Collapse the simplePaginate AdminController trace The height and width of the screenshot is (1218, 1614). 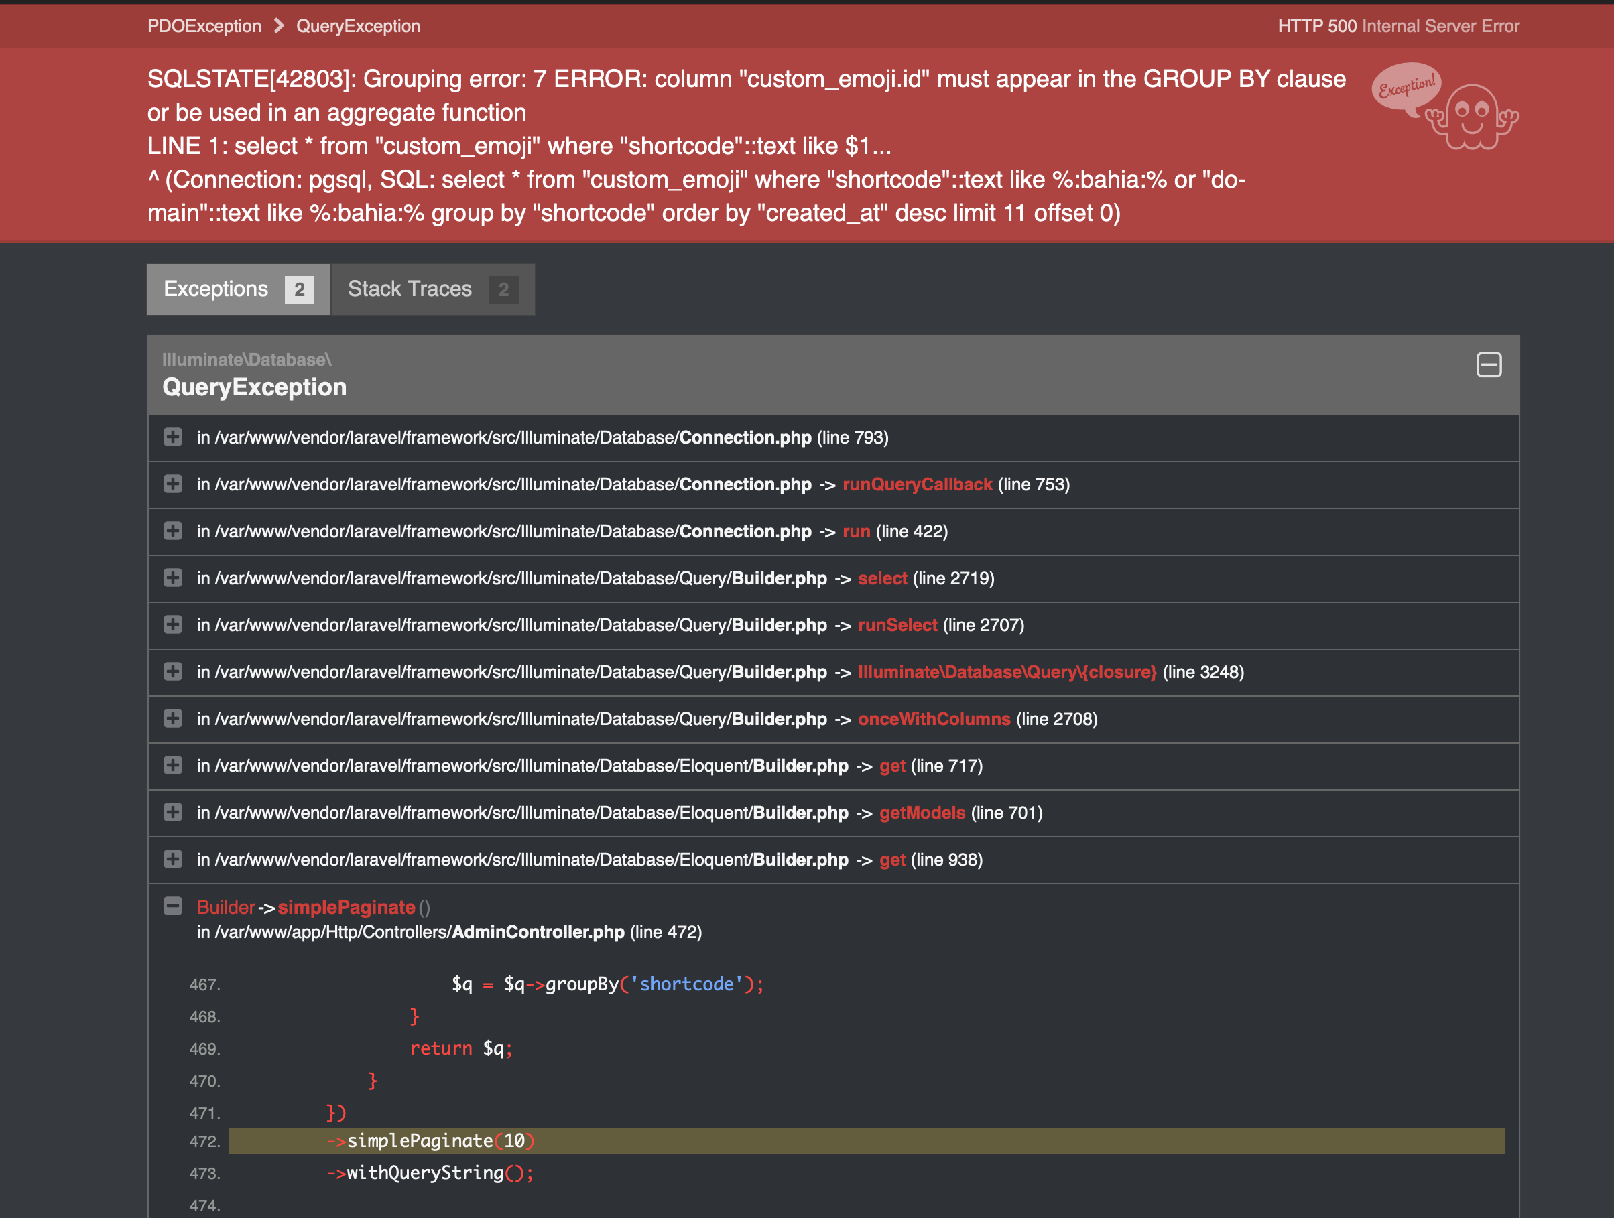pyautogui.click(x=173, y=906)
